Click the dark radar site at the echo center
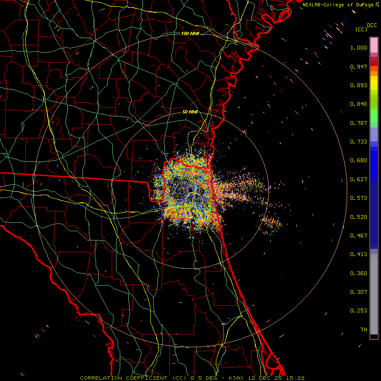 [190, 189]
